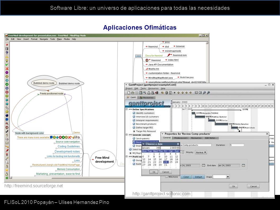Click Ok in the Choose a date dialog
The height and width of the screenshot is (210, 280).
coord(154,172)
